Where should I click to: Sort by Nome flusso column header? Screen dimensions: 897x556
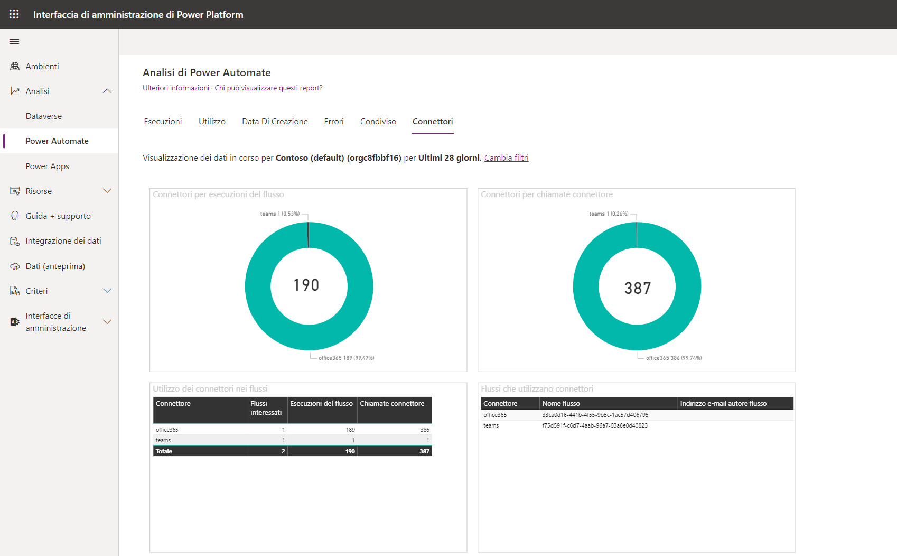[x=608, y=404]
